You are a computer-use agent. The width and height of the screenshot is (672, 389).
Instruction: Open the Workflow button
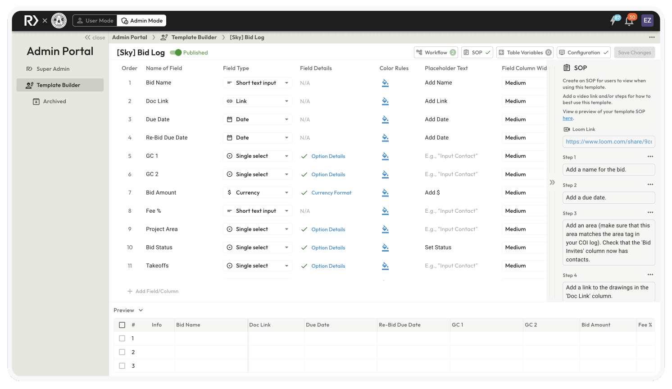pos(436,53)
